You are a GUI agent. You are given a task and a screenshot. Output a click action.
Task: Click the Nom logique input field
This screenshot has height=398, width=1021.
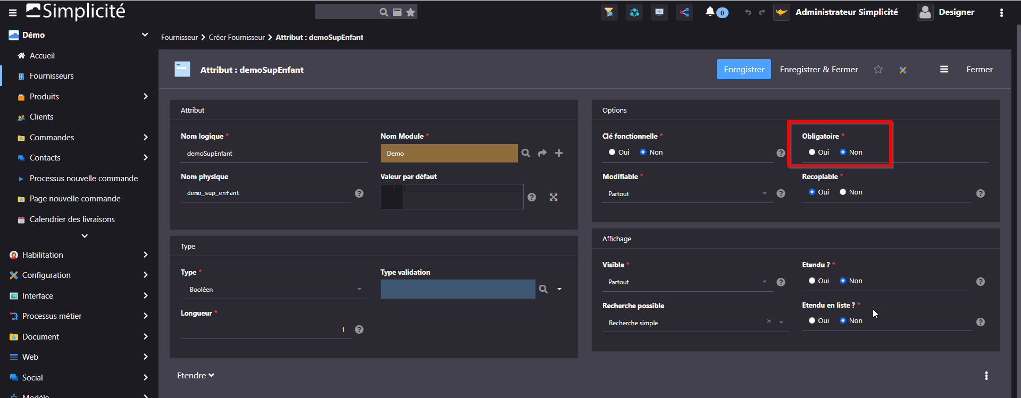coord(274,154)
